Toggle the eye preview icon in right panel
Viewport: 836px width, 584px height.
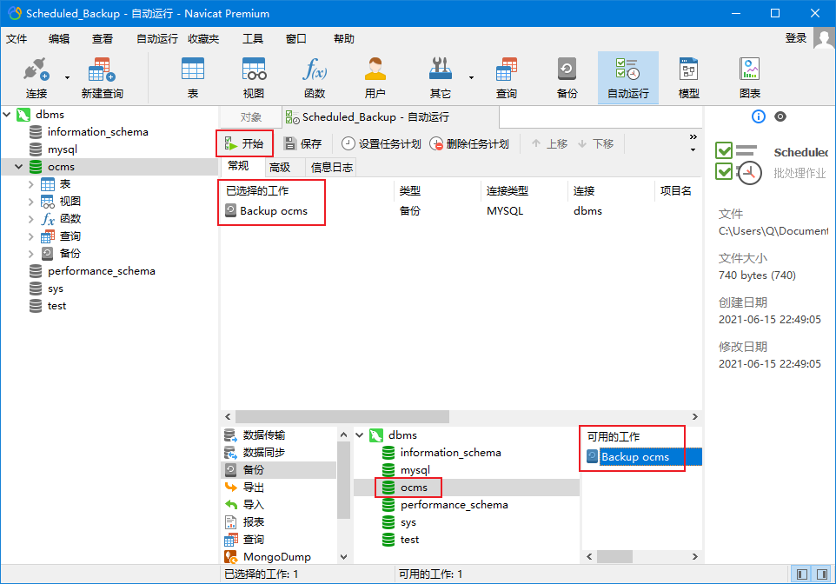(780, 116)
